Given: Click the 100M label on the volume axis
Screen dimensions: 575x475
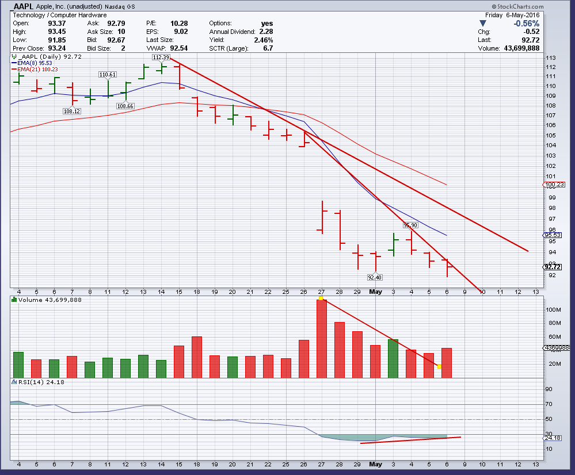Looking at the screenshot, I should 553,310.
